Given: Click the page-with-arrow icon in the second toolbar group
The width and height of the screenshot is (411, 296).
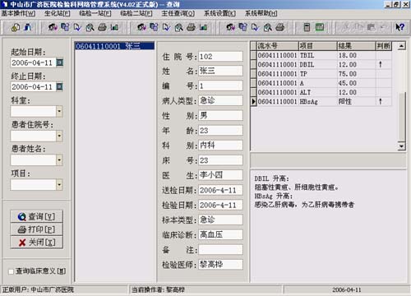Looking at the screenshot, I should (x=77, y=27).
